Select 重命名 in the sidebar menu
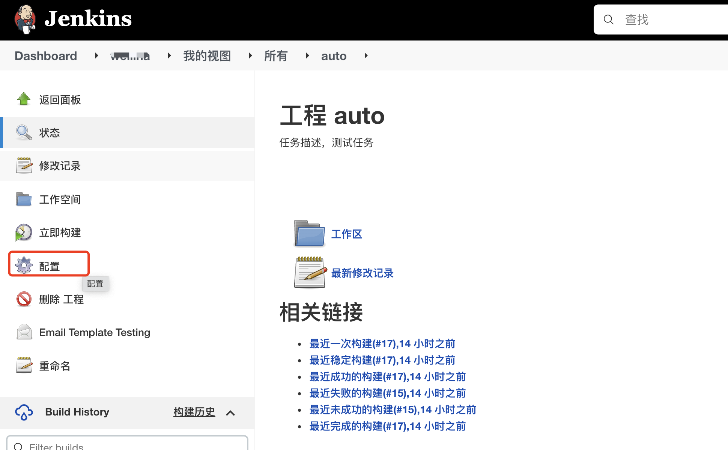 click(55, 366)
